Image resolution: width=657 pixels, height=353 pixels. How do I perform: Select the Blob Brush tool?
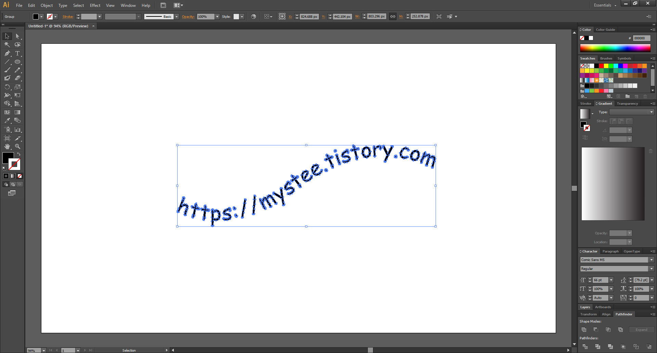tap(7, 78)
